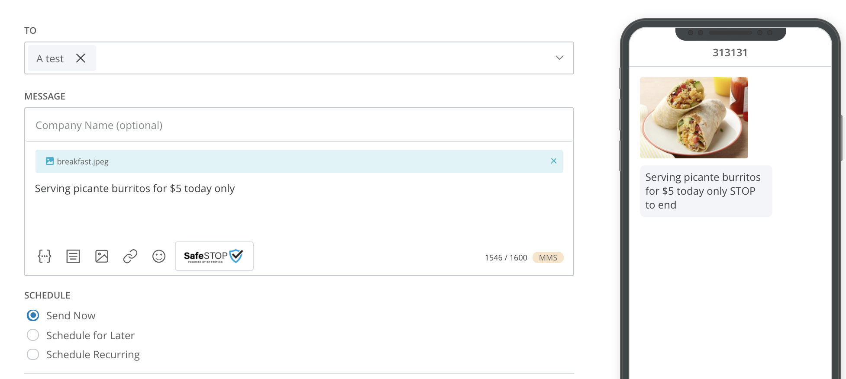Insert a link with chain icon
This screenshot has width=846, height=379.
coord(130,256)
